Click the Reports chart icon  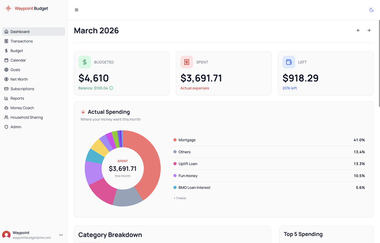(6, 98)
